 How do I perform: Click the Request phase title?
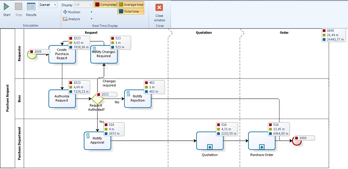pos(91,33)
